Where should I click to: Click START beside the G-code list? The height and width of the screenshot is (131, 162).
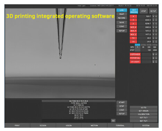pos(122,102)
